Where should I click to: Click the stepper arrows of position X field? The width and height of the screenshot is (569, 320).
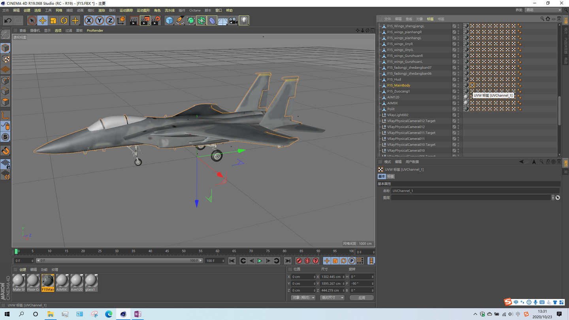(315, 277)
